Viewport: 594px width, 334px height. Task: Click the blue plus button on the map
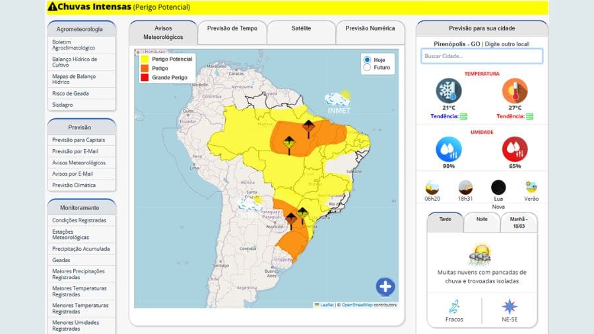tap(385, 286)
